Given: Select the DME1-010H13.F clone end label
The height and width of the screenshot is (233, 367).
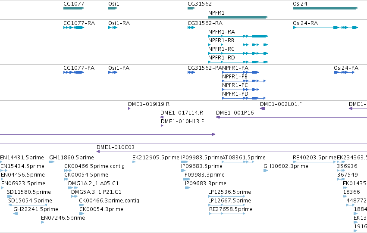Looking at the screenshot, I should (182, 121).
